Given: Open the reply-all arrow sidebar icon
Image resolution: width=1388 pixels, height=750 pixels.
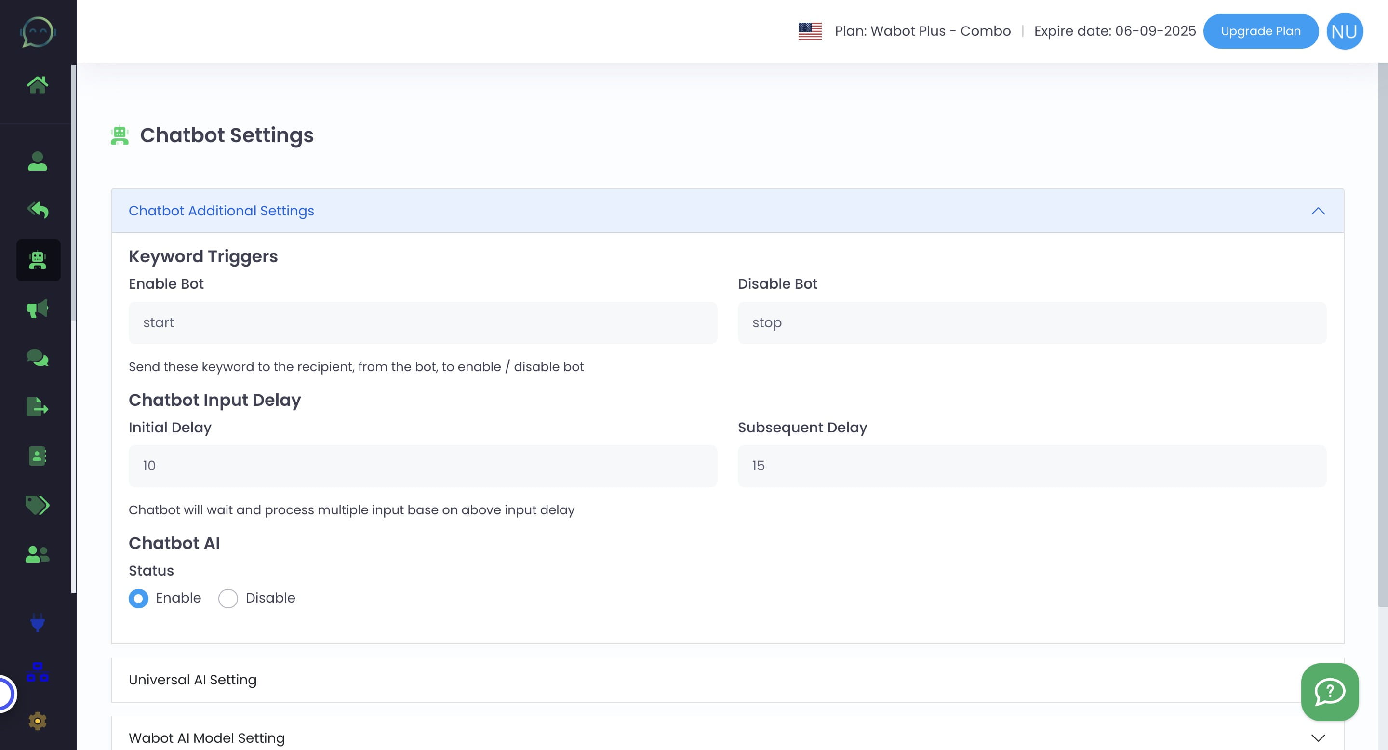Looking at the screenshot, I should (37, 210).
